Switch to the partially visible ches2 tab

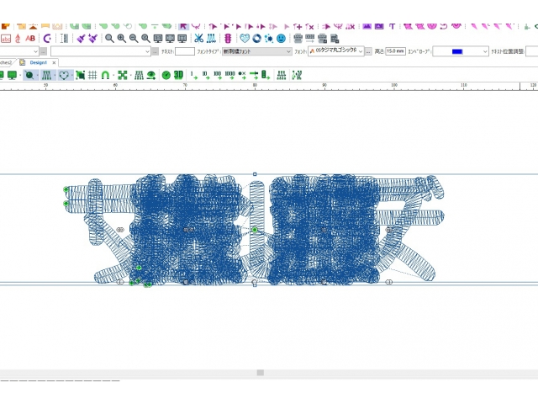pyautogui.click(x=6, y=62)
